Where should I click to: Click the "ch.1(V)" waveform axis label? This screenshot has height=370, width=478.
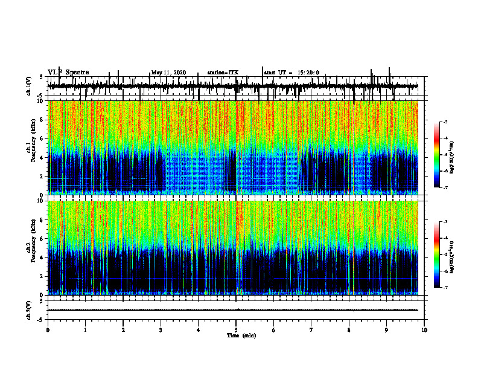click(29, 86)
